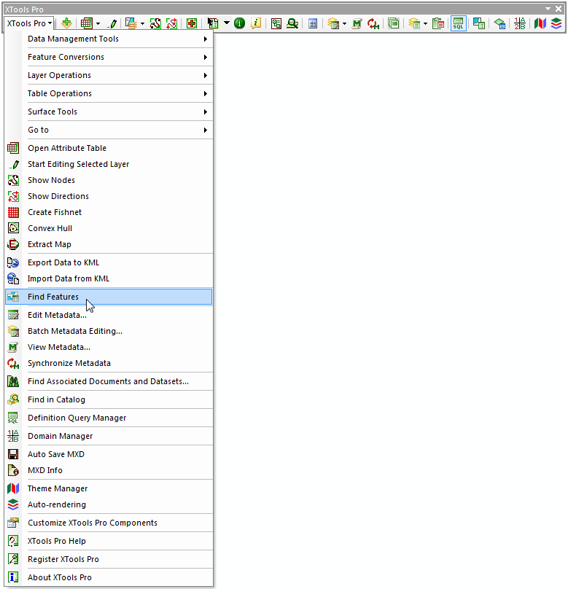Open Theme Manager menu item
568x589 pixels.
point(109,488)
